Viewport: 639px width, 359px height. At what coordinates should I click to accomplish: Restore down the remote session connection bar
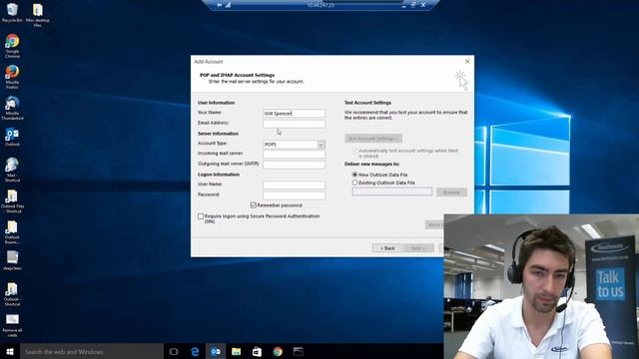point(412,5)
